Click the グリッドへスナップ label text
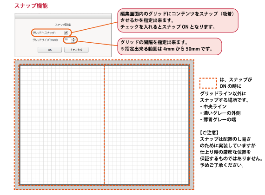The height and width of the screenshot is (195, 265). click(44, 33)
